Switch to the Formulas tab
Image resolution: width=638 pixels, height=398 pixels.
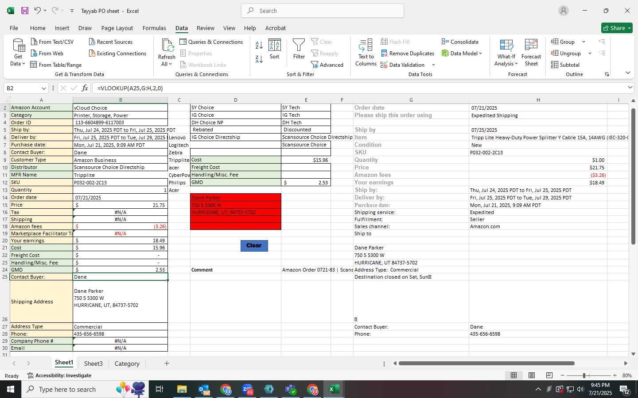click(x=154, y=28)
